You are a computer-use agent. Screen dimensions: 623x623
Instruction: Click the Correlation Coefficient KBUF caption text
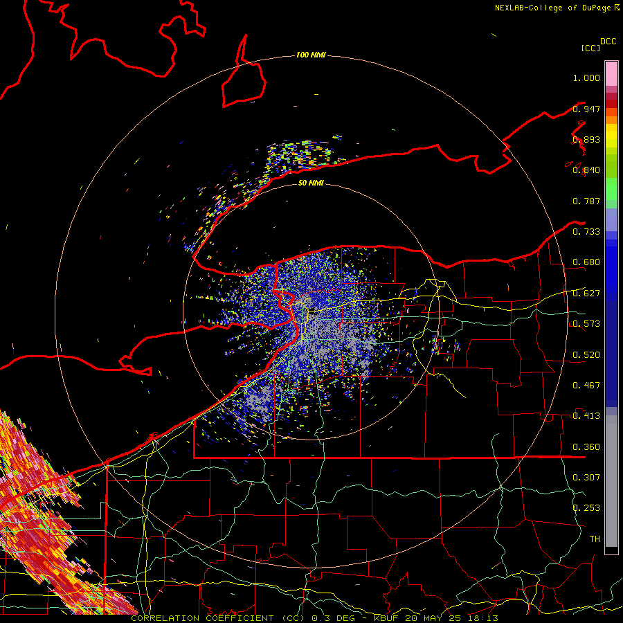tap(314, 618)
